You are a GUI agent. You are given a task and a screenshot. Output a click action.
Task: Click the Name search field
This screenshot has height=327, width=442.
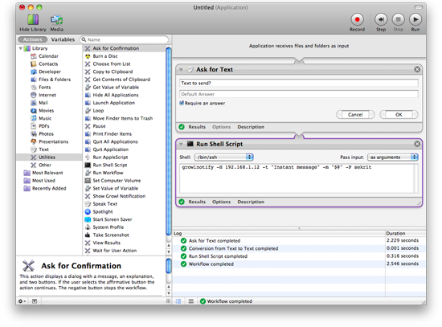pyautogui.click(x=124, y=39)
